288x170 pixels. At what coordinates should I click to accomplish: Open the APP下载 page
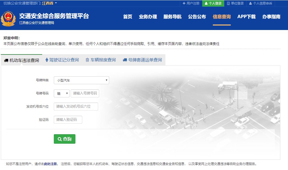(246, 17)
